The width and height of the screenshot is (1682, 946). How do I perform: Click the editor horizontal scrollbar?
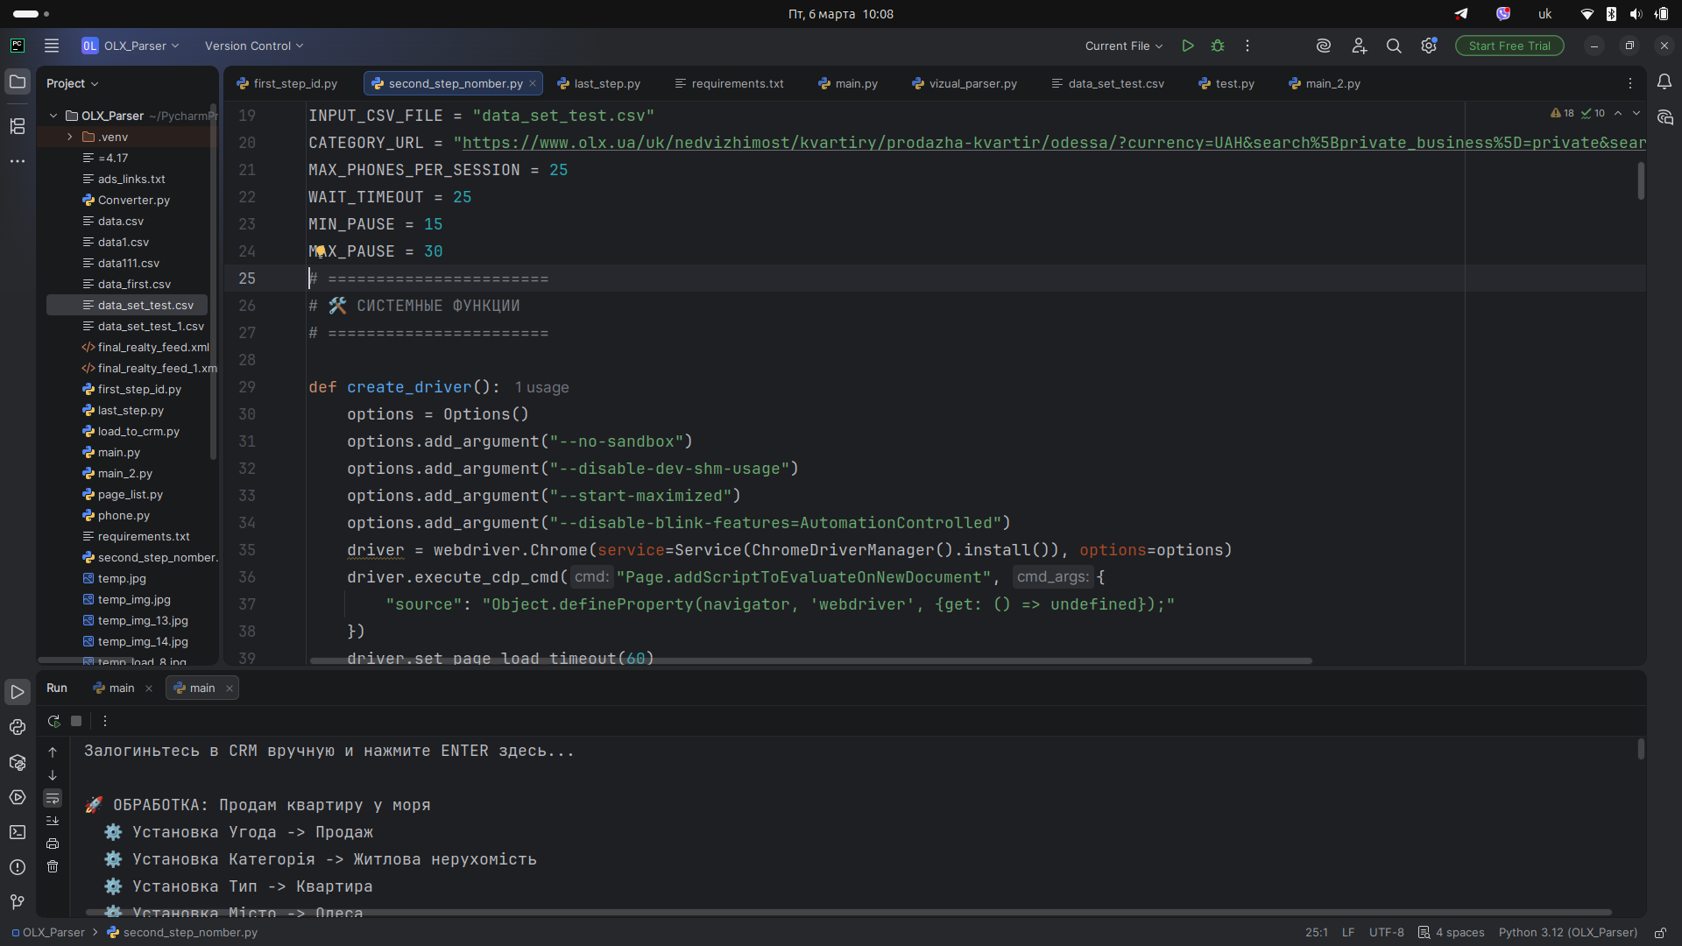pos(810,660)
